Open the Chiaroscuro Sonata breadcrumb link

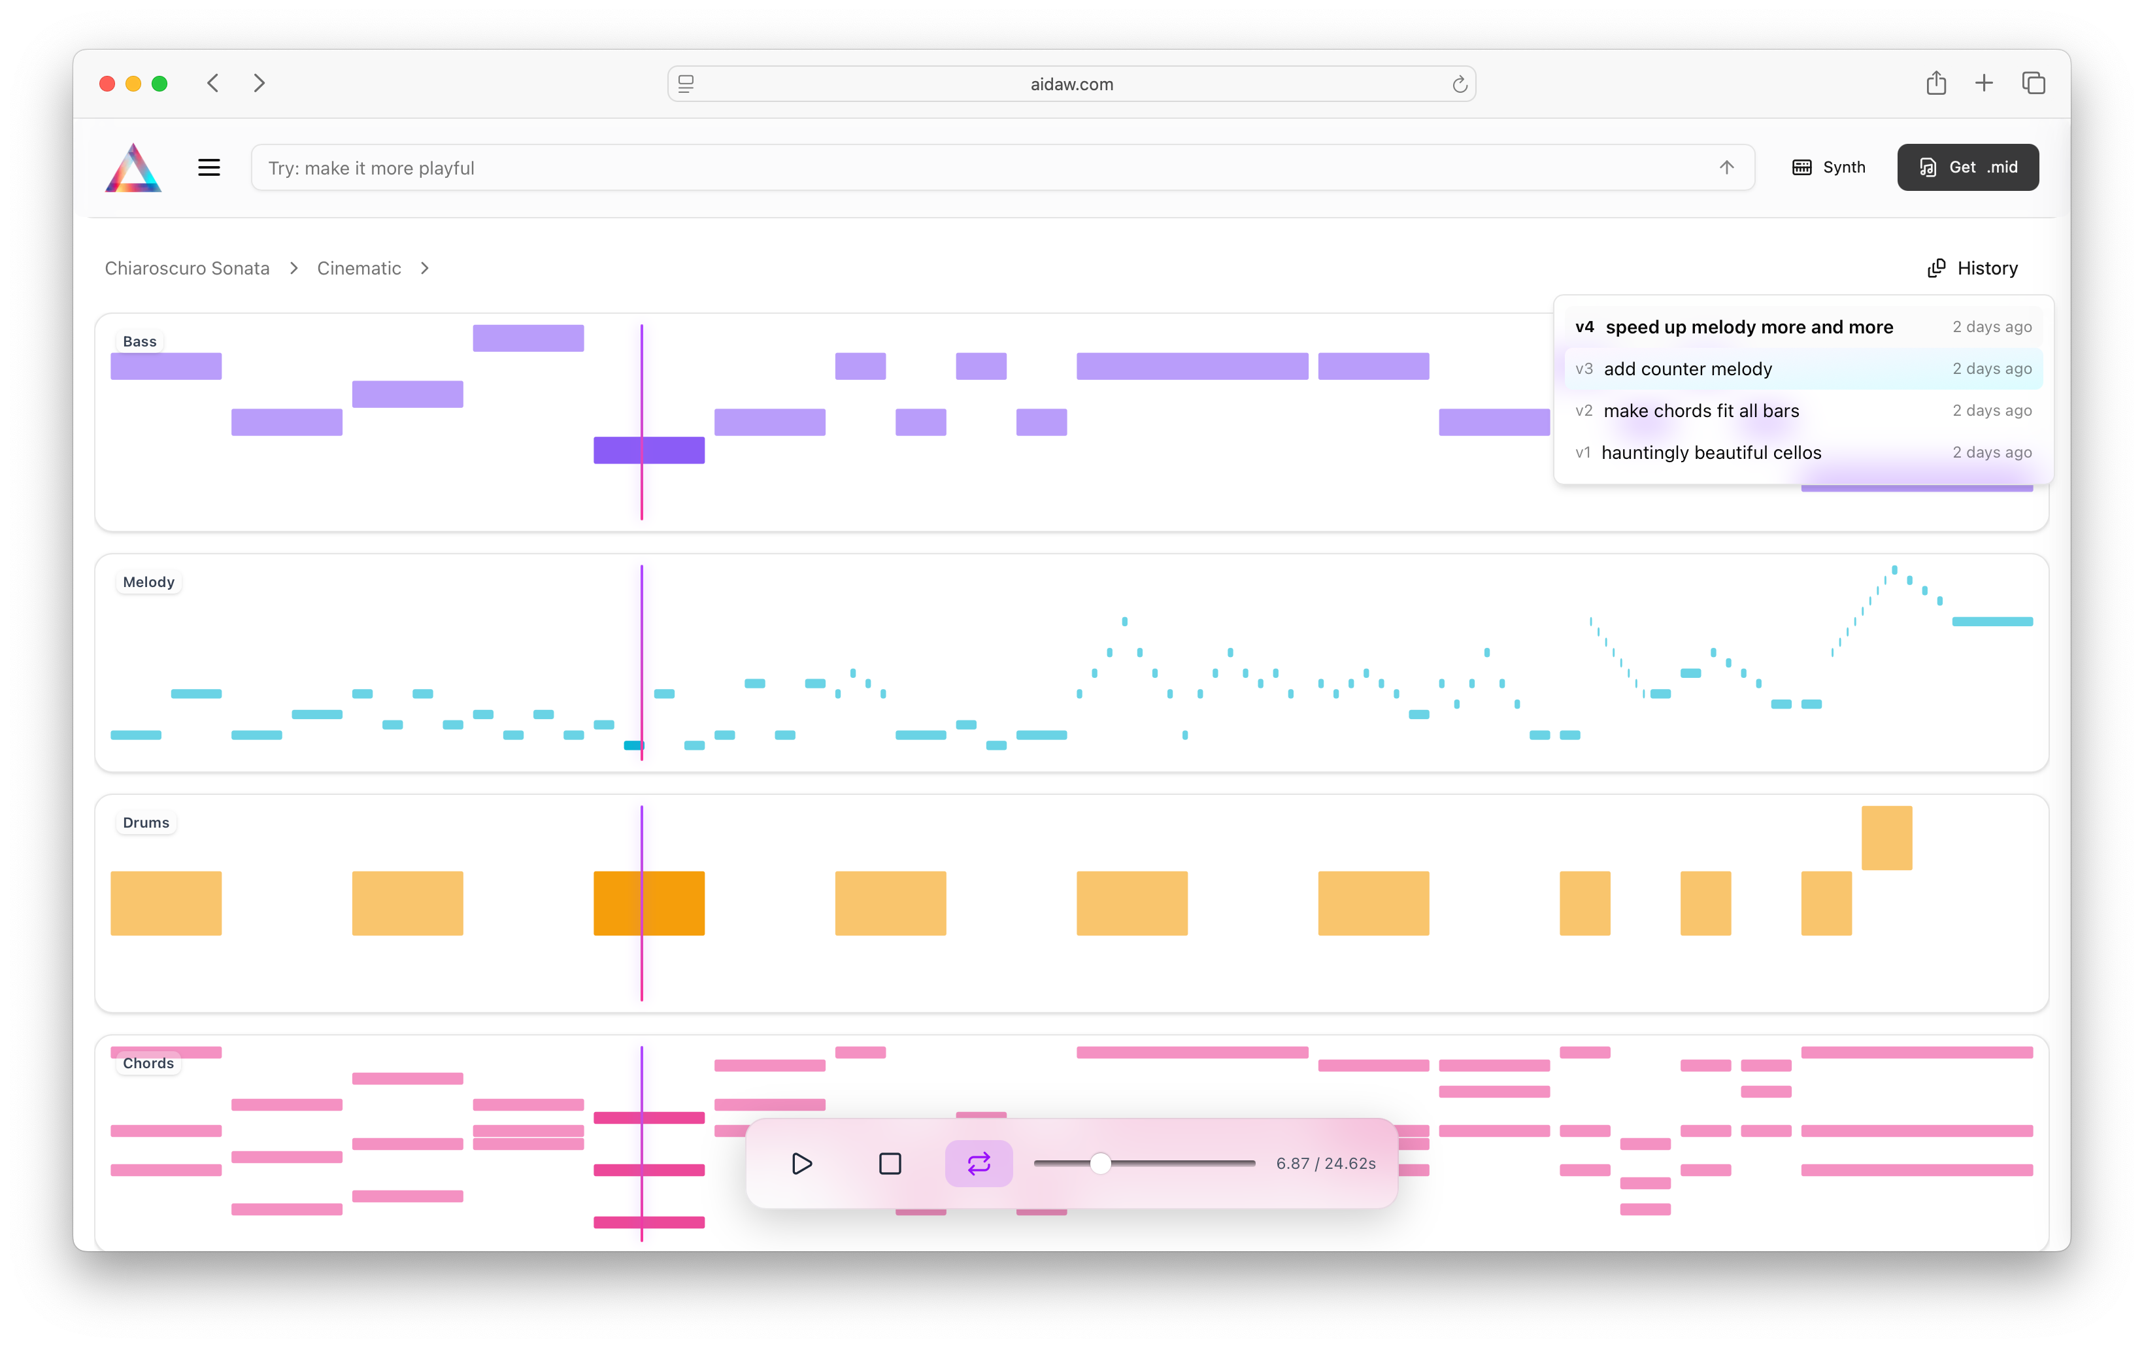pyautogui.click(x=187, y=268)
